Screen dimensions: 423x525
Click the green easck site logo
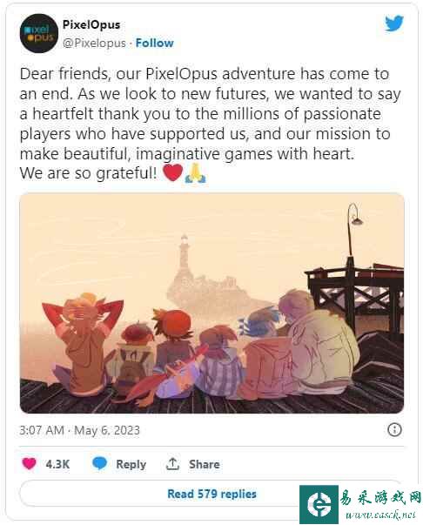[x=319, y=504]
